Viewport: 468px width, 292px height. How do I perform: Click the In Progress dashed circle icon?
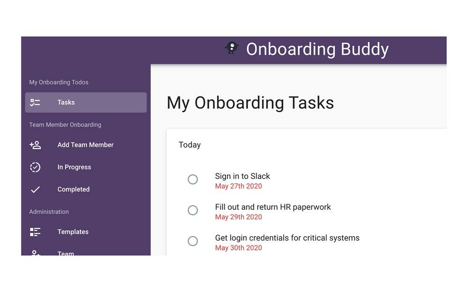coord(35,167)
